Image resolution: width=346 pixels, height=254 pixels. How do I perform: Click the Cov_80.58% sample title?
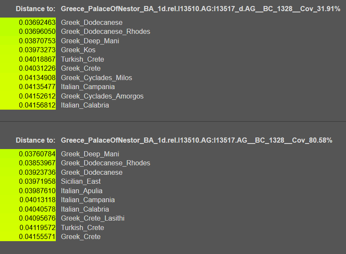tap(196, 140)
